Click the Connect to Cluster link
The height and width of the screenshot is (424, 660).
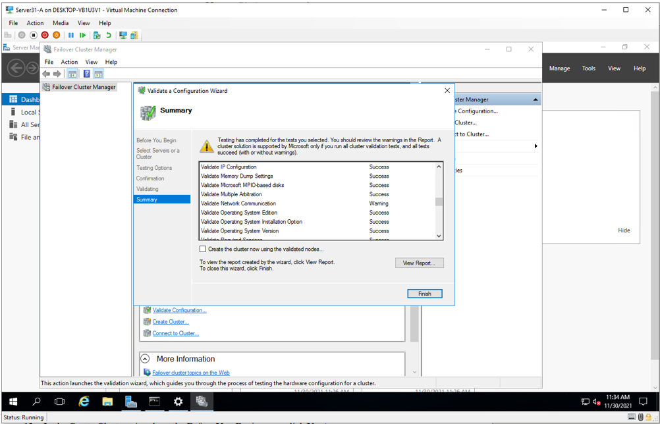(x=175, y=333)
